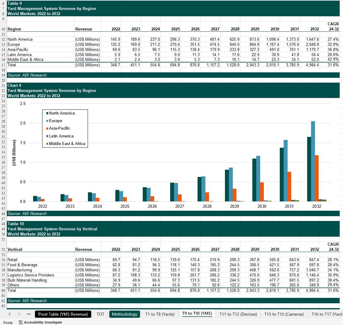Open the Methodology sheet tab
Viewport: 343px width, 325px height.
[x=124, y=314]
